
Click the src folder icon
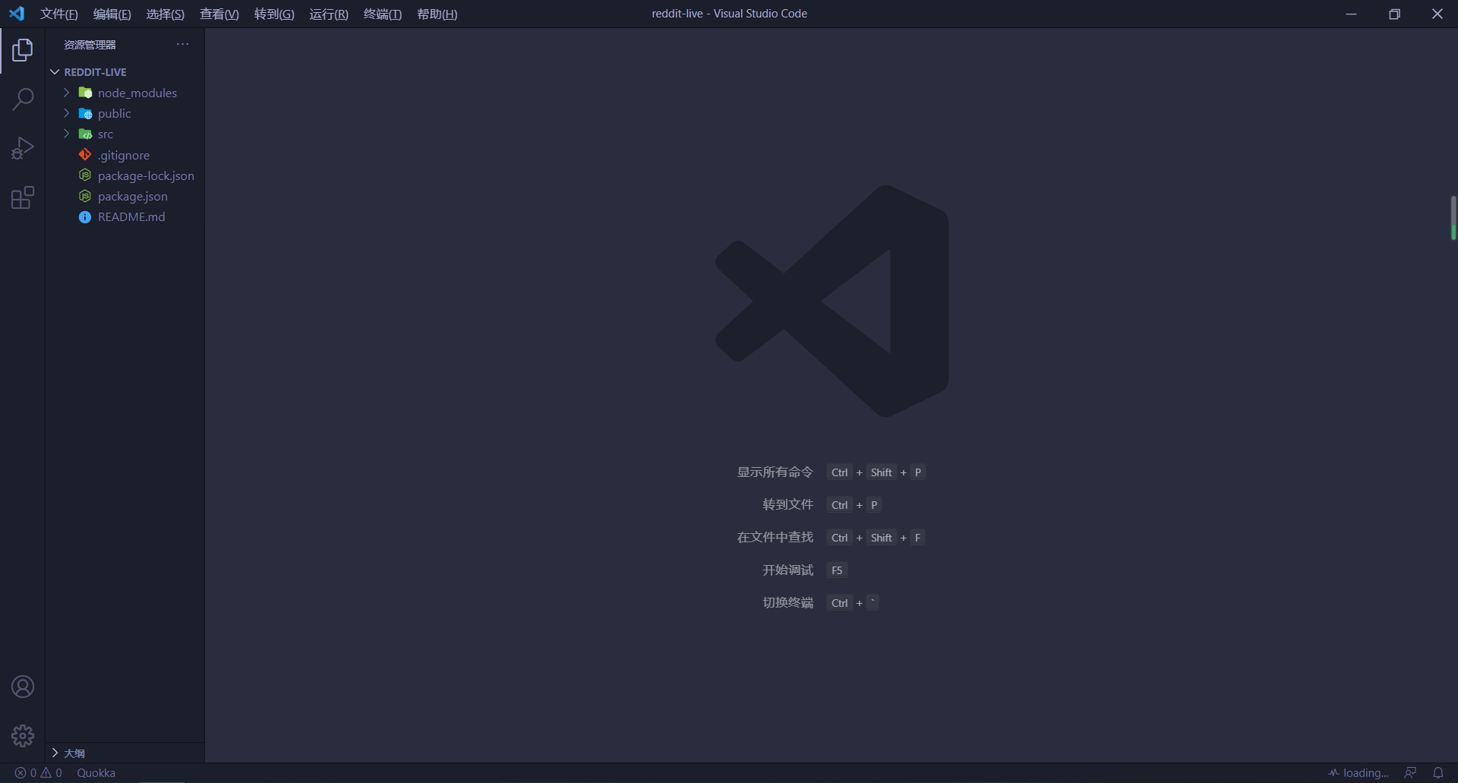click(x=85, y=134)
